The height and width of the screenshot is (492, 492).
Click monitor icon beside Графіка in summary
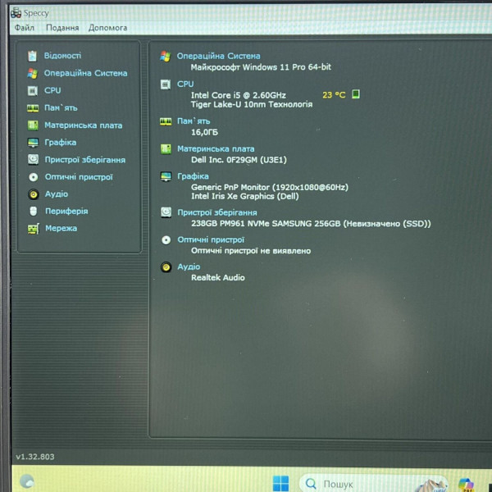[x=166, y=176]
